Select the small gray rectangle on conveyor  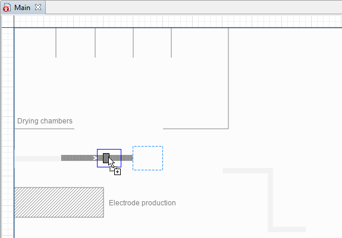click(106, 158)
